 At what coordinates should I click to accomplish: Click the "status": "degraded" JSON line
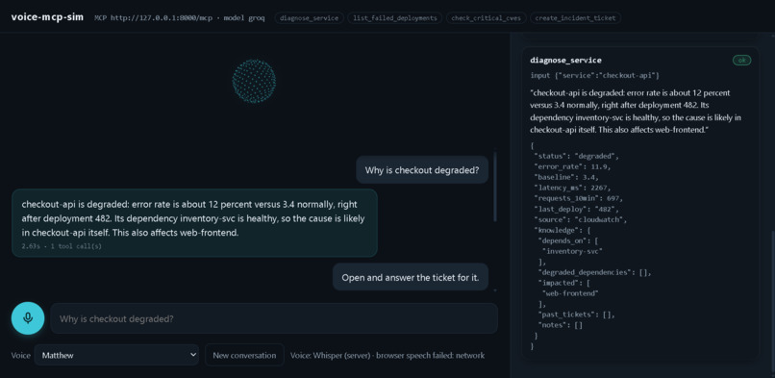pos(576,156)
